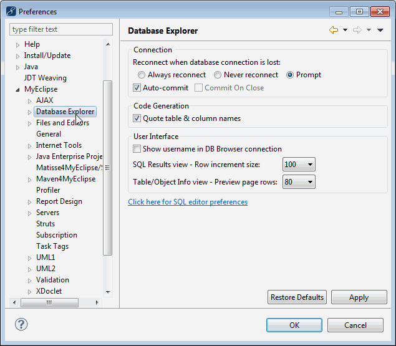Select Profiler in preferences tree
Image resolution: width=396 pixels, height=346 pixels.
click(48, 190)
